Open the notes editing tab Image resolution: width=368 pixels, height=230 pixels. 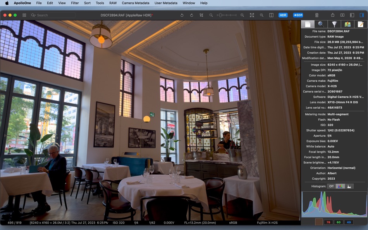pos(361,24)
